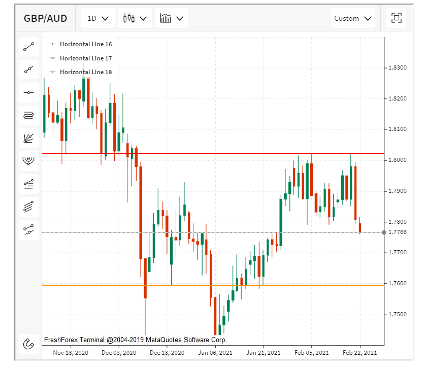The height and width of the screenshot is (369, 426).
Task: Click the orange horizontal support line
Action: [x=213, y=285]
